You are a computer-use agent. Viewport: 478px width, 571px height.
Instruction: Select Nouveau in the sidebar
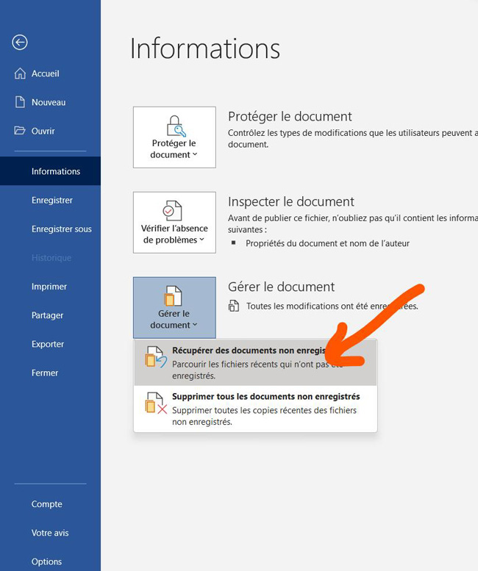(50, 102)
